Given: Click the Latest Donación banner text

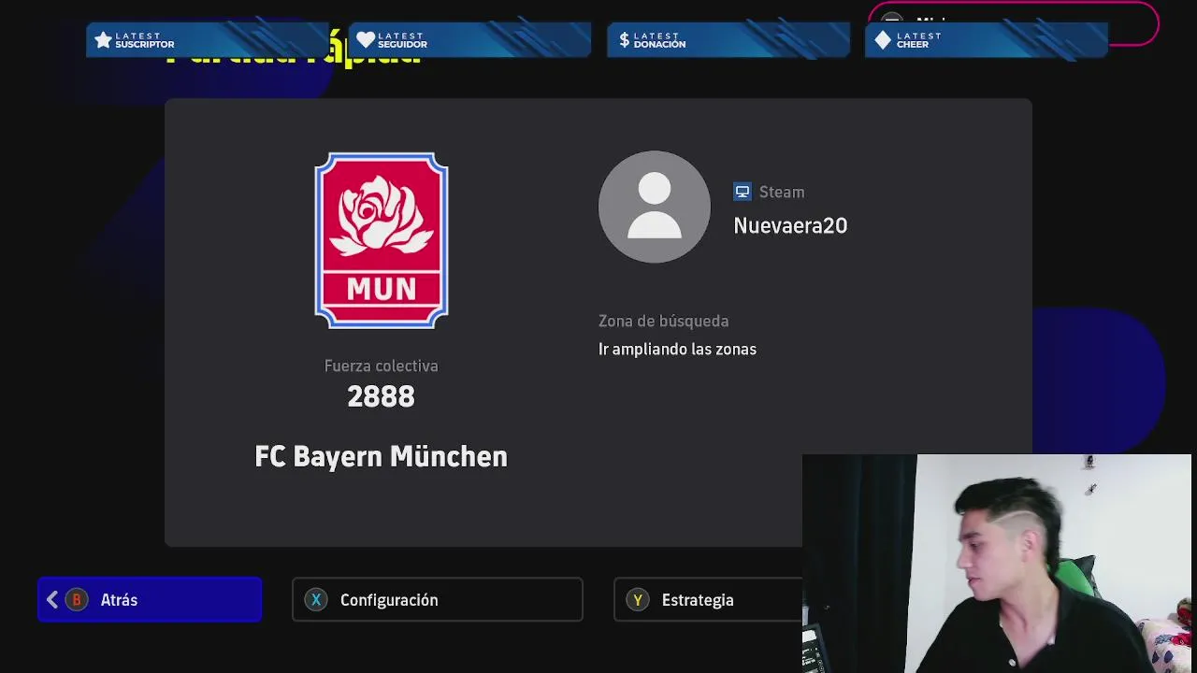Looking at the screenshot, I should tap(659, 40).
